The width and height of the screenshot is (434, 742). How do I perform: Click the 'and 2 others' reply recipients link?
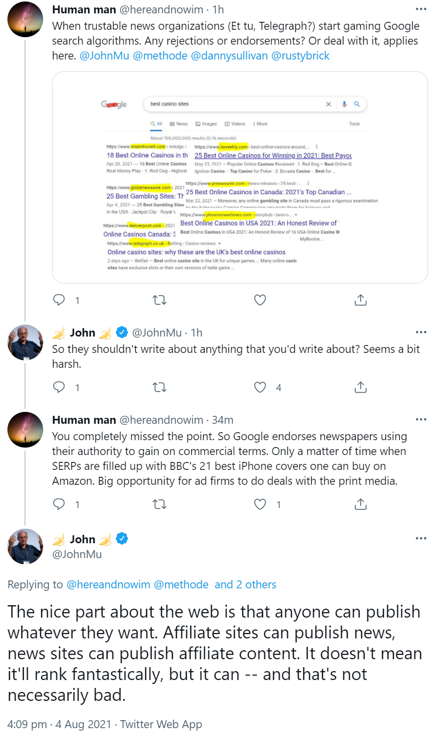[x=245, y=584]
